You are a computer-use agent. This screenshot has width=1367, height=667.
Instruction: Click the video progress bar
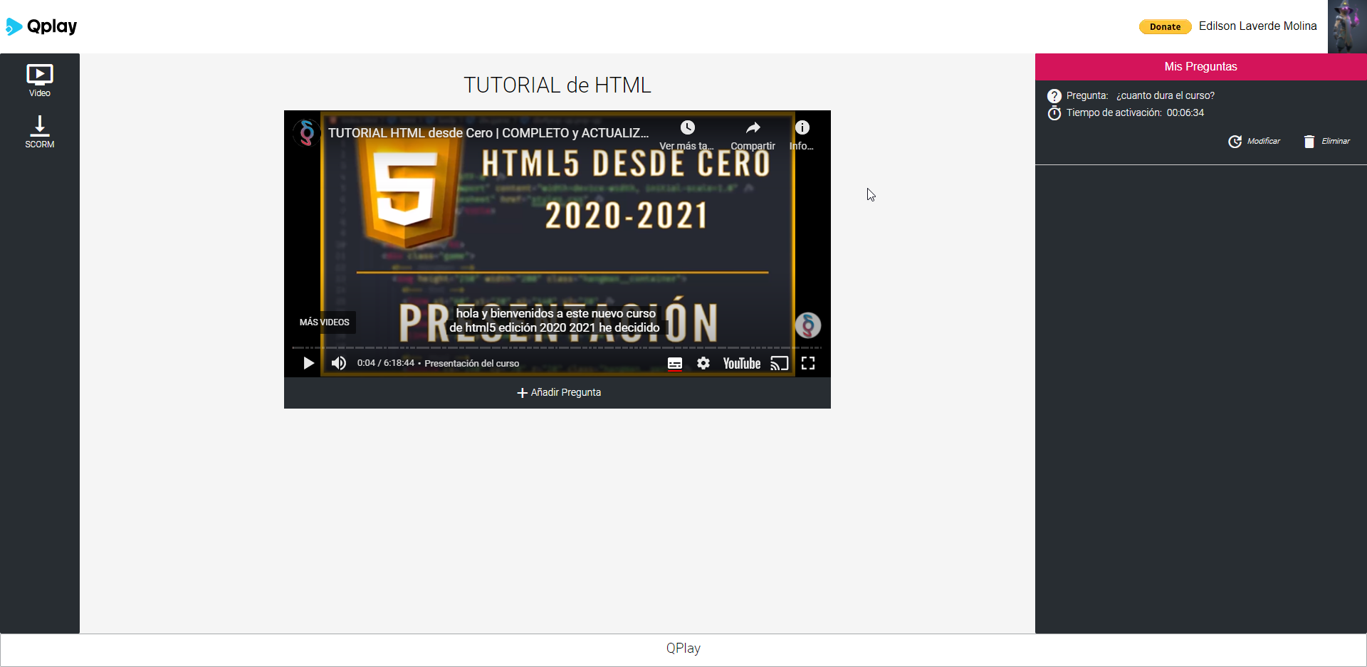click(x=557, y=347)
